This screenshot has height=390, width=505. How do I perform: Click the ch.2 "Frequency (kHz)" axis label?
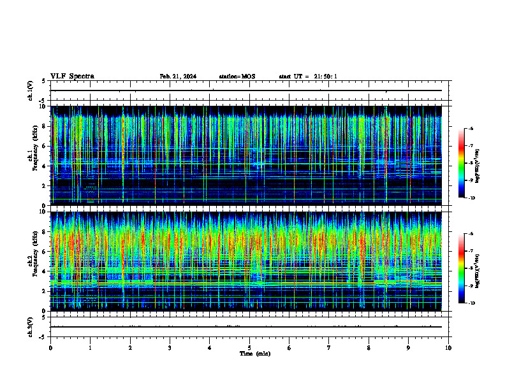coord(35,254)
